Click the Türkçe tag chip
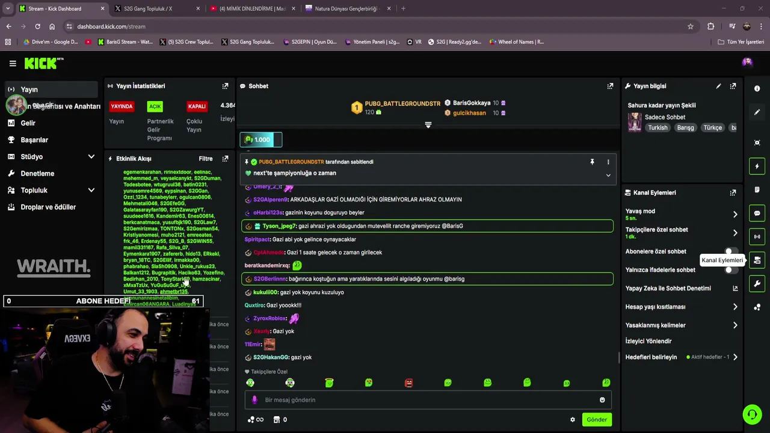Image resolution: width=770 pixels, height=433 pixels. coord(713,127)
